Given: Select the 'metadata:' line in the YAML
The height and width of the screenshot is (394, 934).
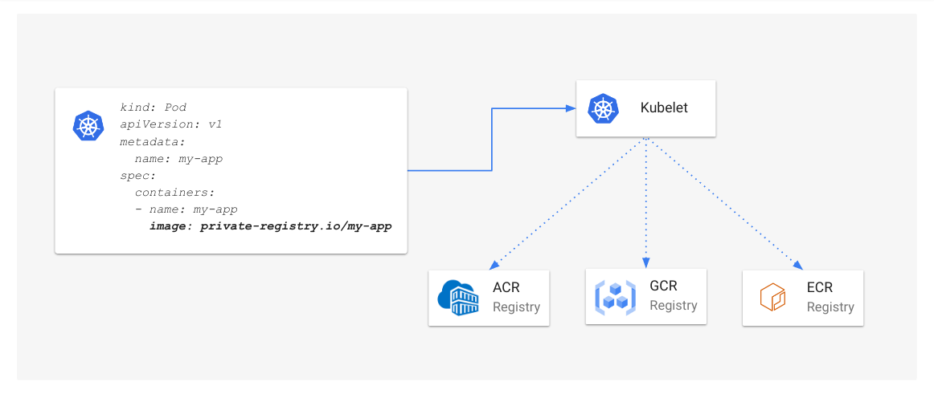Looking at the screenshot, I should (x=153, y=141).
